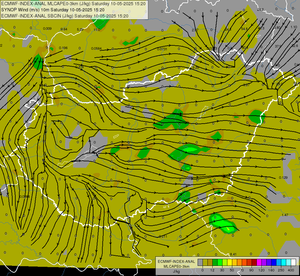Image resolution: width=300 pixels, height=276 pixels.
Task: Click the legend scale value 70
Action: pos(242,270)
